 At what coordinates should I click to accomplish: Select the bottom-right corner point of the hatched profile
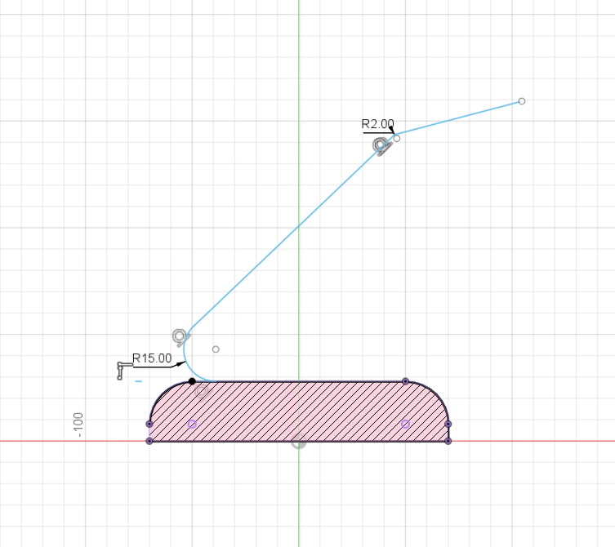pyautogui.click(x=448, y=441)
